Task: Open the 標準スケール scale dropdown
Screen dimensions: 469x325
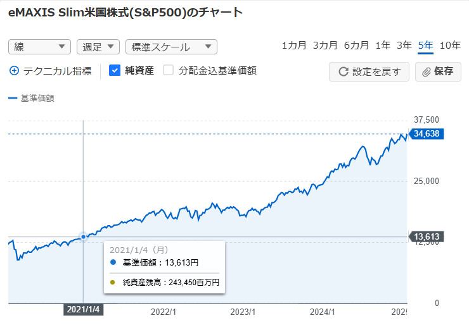Action: (171, 47)
